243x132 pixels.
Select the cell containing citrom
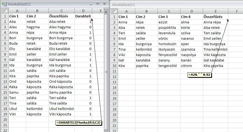click(192, 66)
